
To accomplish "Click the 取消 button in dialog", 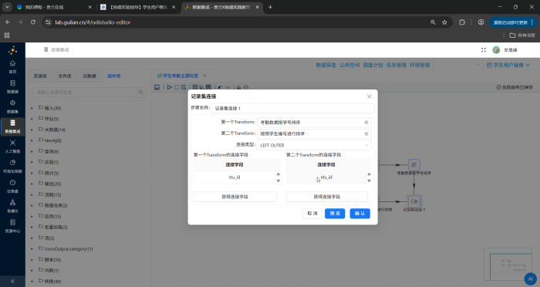I will [312, 213].
